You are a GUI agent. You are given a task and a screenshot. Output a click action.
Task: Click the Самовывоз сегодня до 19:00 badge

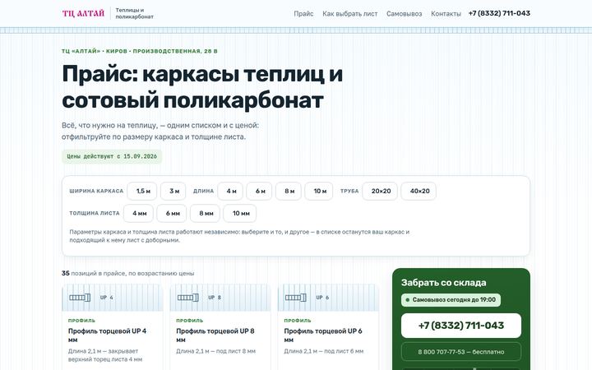pyautogui.click(x=451, y=300)
